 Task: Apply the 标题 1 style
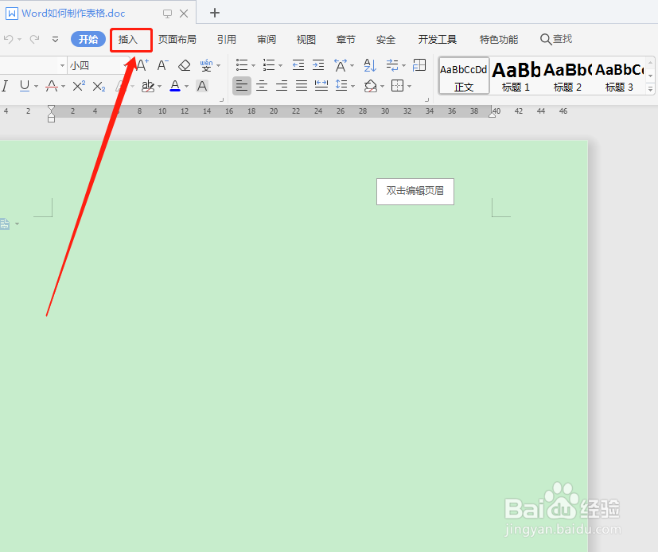(516, 76)
